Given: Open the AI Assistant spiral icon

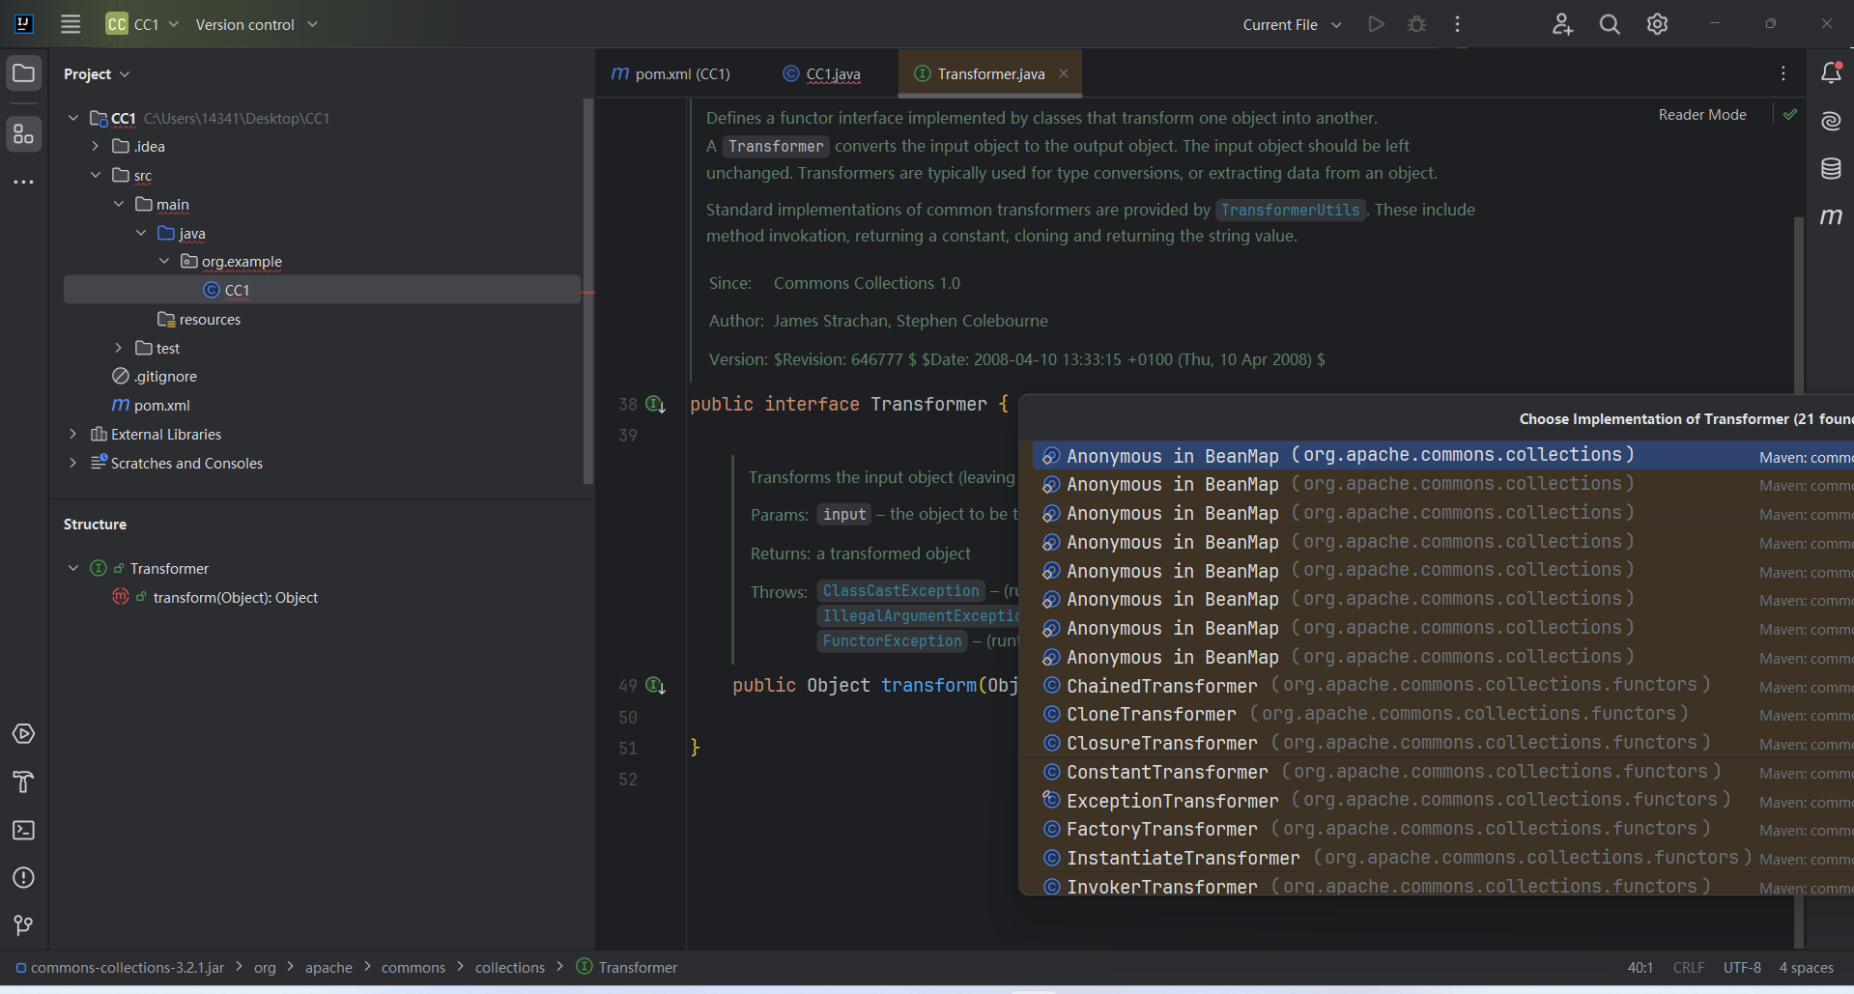Looking at the screenshot, I should click(1831, 121).
